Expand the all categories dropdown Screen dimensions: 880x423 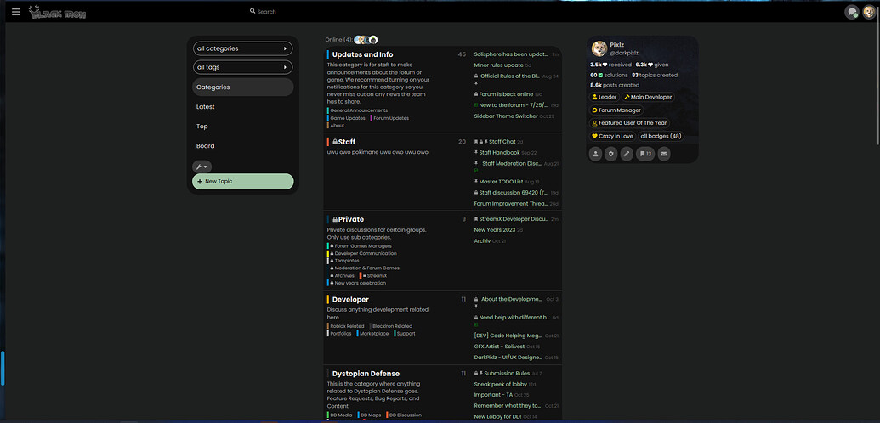point(242,48)
